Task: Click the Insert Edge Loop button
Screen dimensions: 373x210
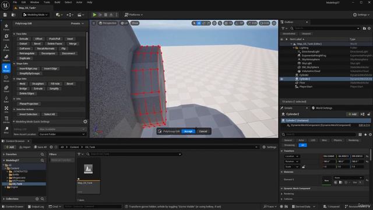Action: coord(29,69)
